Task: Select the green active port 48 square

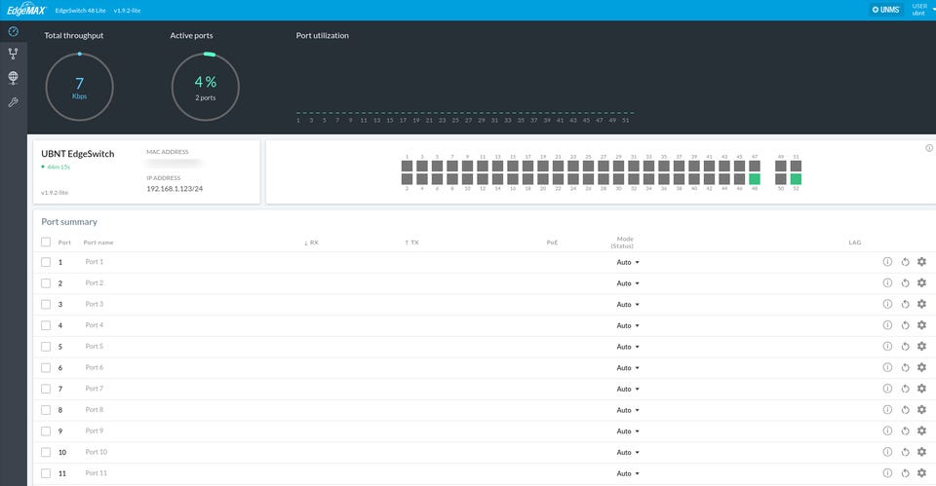Action: pyautogui.click(x=755, y=179)
